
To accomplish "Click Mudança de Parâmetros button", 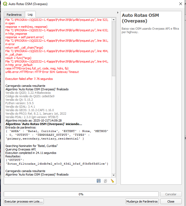I will tap(142, 201).
